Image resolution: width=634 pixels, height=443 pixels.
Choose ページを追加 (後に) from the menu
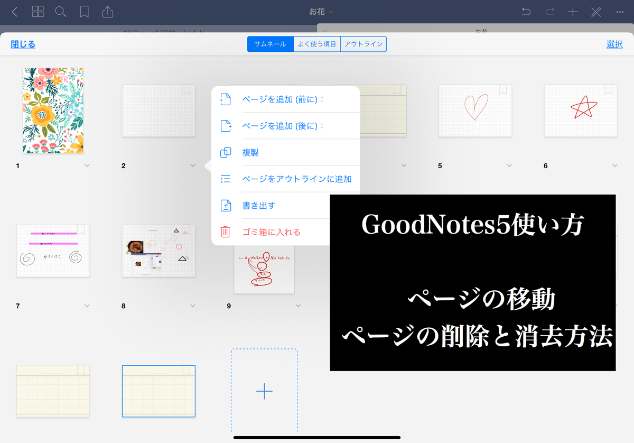tap(286, 126)
